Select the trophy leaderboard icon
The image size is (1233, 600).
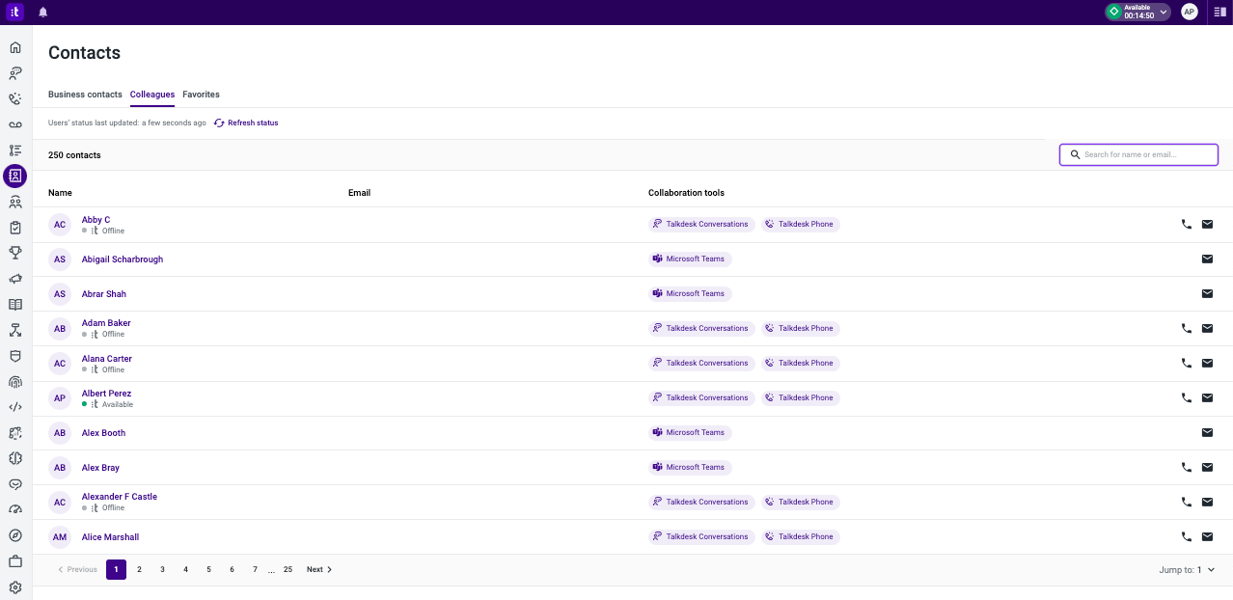pos(14,253)
